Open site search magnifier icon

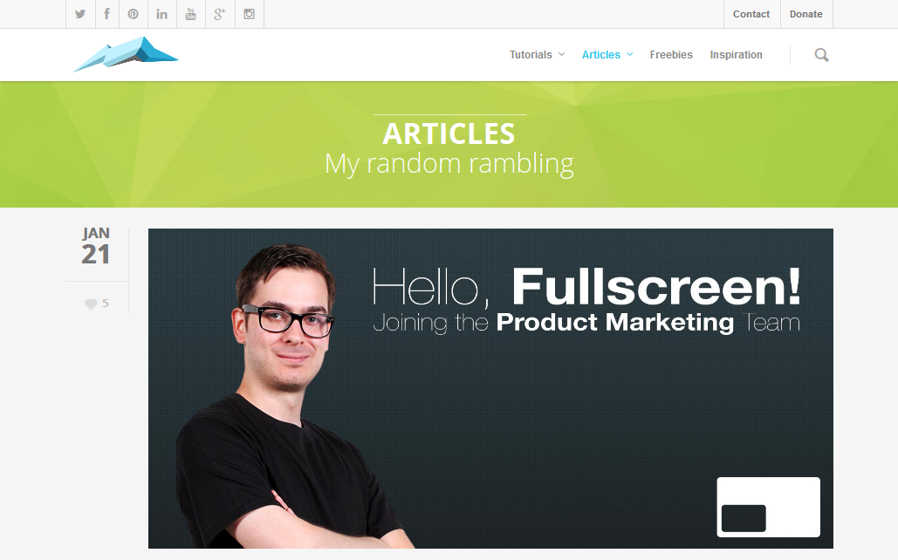point(821,55)
